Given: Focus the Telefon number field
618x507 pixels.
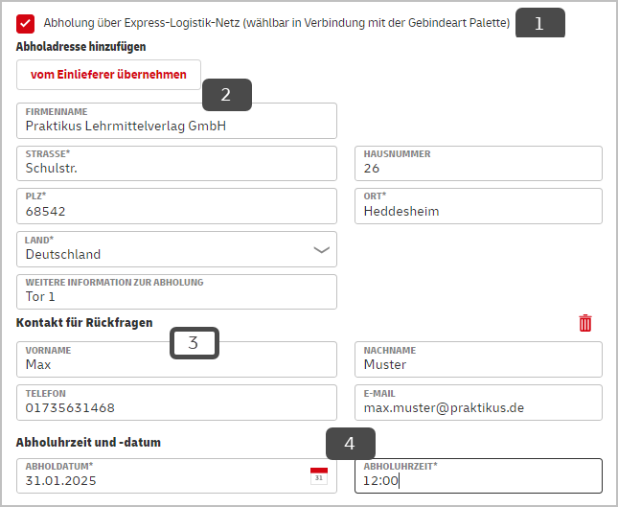Looking at the screenshot, I should (176, 403).
